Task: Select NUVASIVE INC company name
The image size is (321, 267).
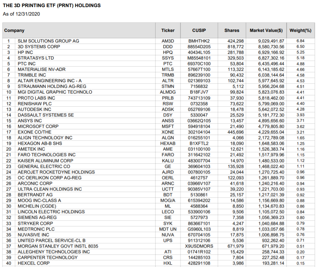Action: (x=33, y=235)
